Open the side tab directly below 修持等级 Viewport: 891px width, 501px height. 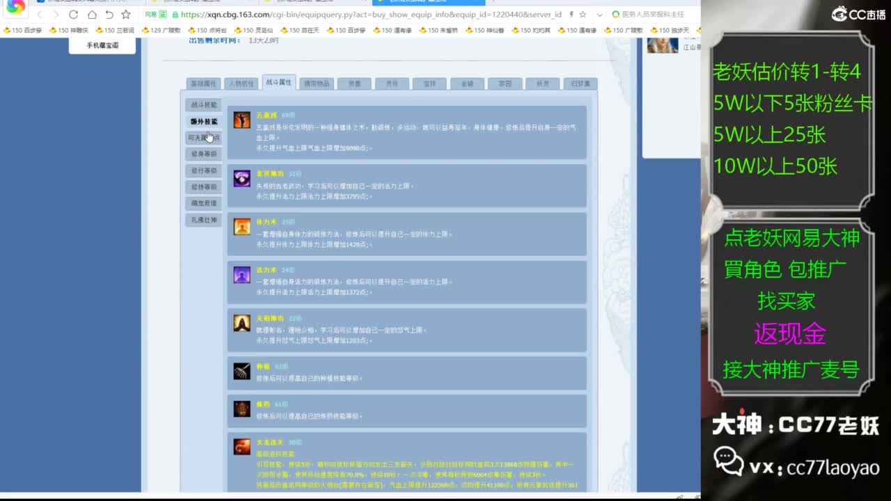204,203
